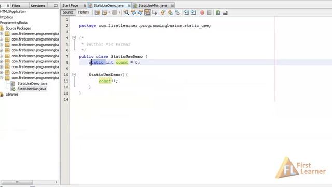Click the Shift Line Left icon

pyautogui.click(x=186, y=12)
